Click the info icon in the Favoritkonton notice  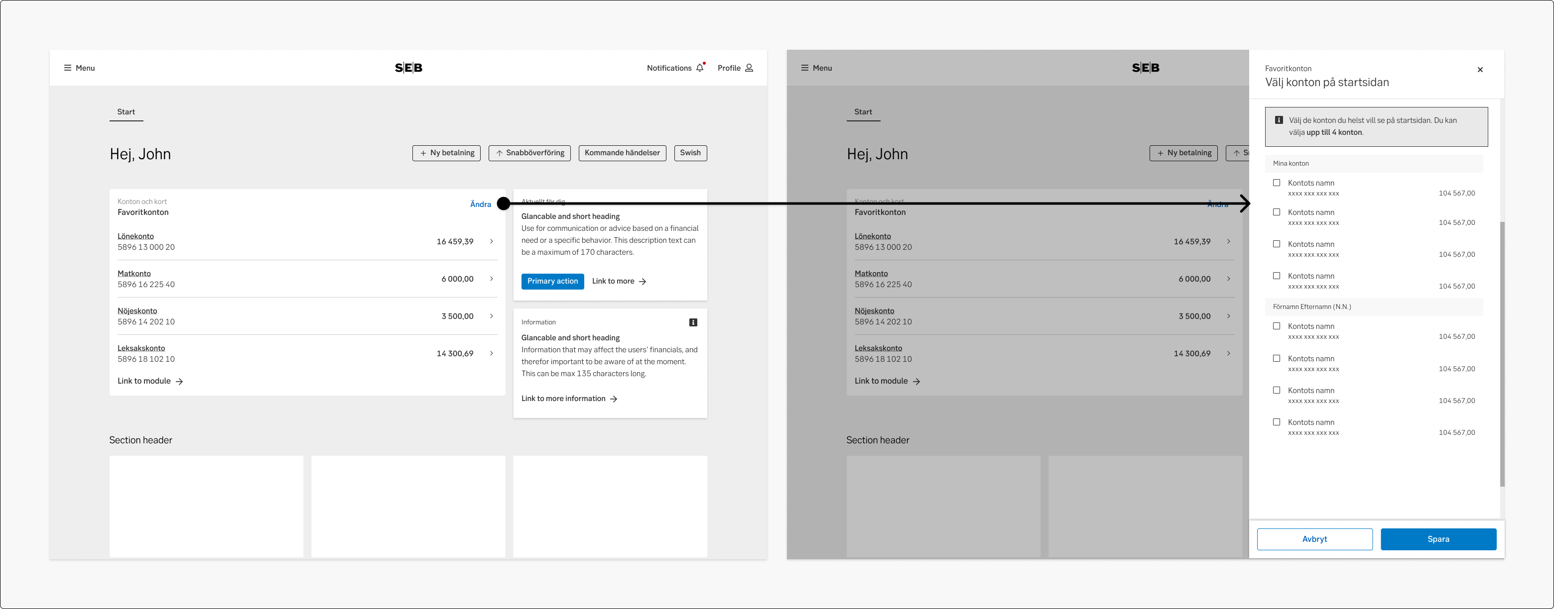1280,119
